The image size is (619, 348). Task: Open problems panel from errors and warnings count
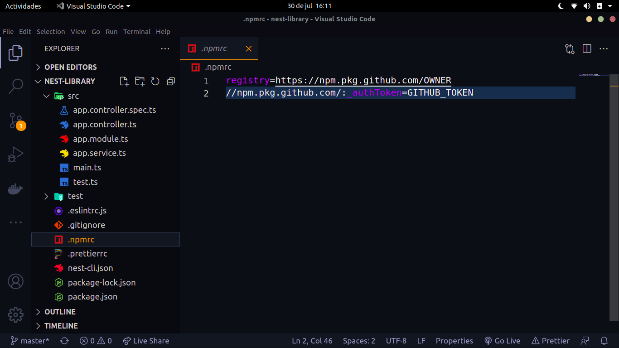click(x=96, y=341)
